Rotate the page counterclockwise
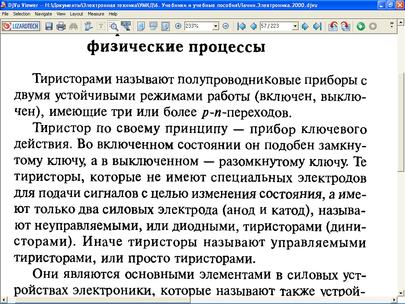The width and height of the screenshot is (405, 304). pos(333,26)
